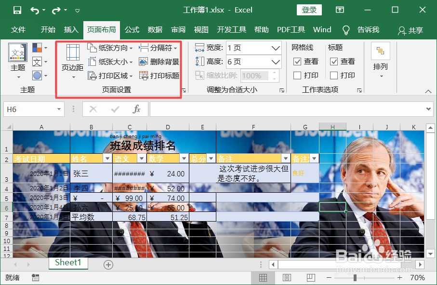
Task: Open the 纸张大小 paper size menu
Action: click(x=110, y=62)
